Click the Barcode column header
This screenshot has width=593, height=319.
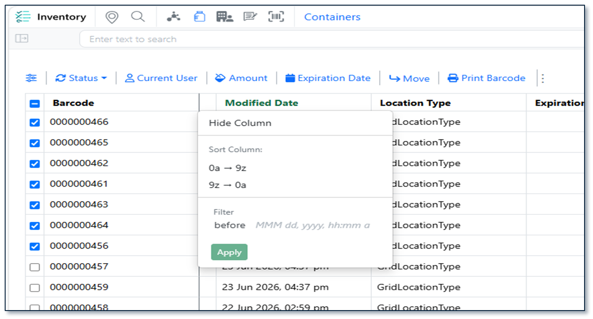point(74,103)
